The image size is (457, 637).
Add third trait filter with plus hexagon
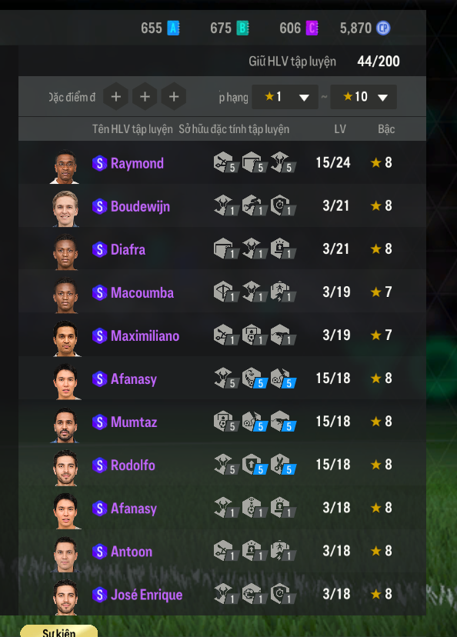tap(173, 97)
